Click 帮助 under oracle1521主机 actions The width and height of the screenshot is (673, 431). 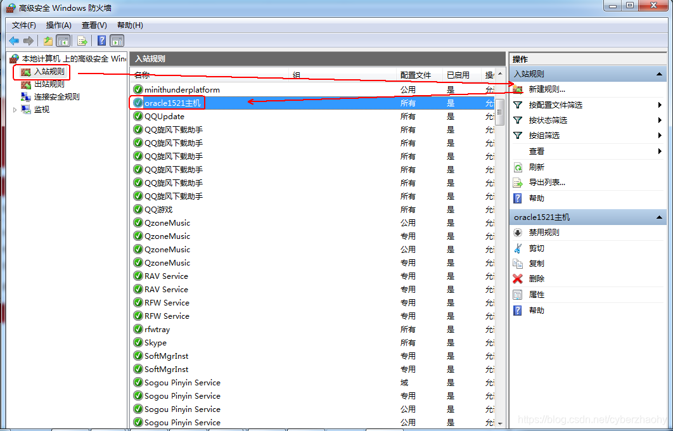[537, 311]
